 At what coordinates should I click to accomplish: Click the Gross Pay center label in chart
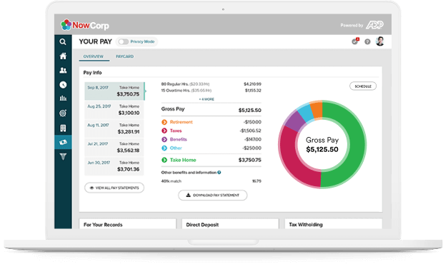pos(322,140)
